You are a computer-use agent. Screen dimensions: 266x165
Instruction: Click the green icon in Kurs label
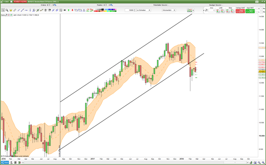tap(11, 15)
